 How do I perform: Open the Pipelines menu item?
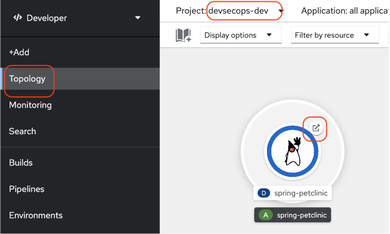point(27,189)
